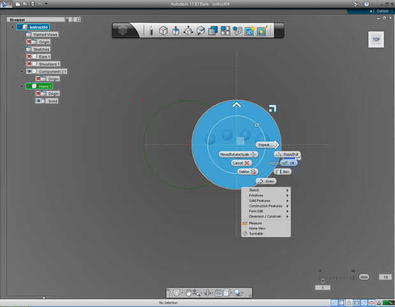Click the 3D star icon in toolbar
The width and height of the screenshot is (395, 307).
(249, 30)
